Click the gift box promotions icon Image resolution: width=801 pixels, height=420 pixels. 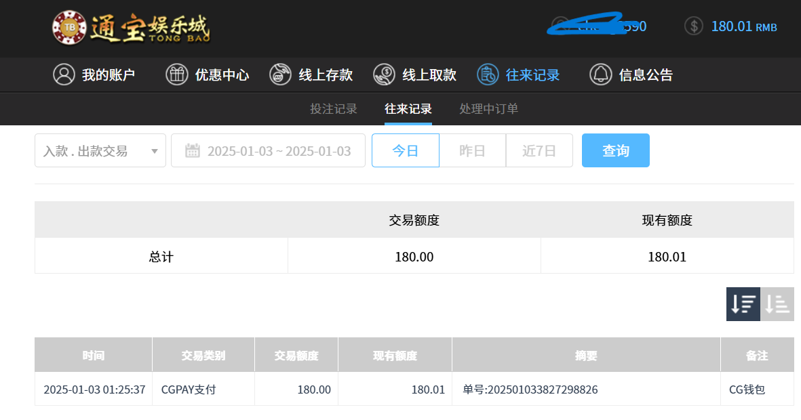tap(176, 75)
